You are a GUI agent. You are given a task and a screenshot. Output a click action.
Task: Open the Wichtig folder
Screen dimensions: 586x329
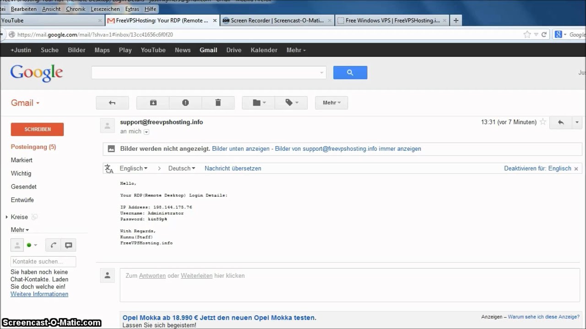click(x=21, y=173)
